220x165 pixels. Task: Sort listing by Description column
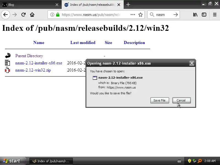[134, 43]
